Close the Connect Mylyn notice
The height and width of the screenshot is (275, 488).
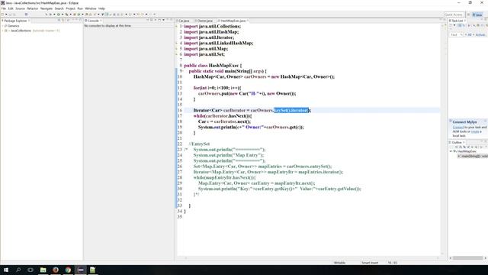[x=485, y=121]
